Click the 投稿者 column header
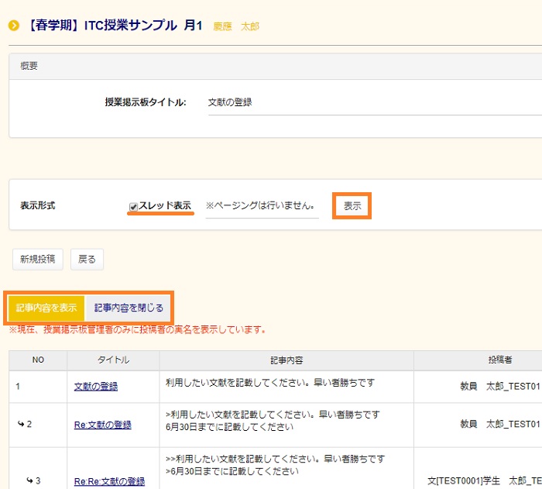The image size is (542, 489). coord(479,360)
